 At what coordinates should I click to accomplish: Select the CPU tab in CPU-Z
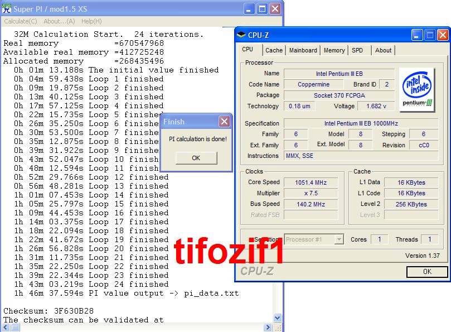tap(248, 49)
